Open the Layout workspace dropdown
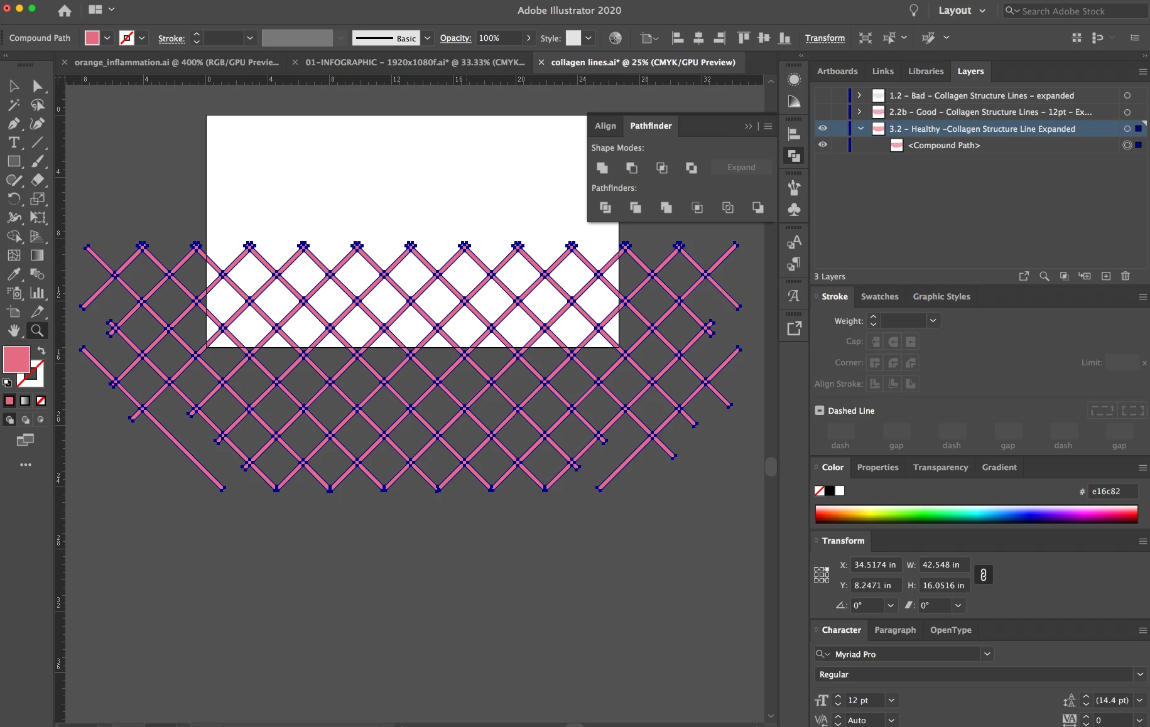Viewport: 1150px width, 727px height. [x=962, y=11]
